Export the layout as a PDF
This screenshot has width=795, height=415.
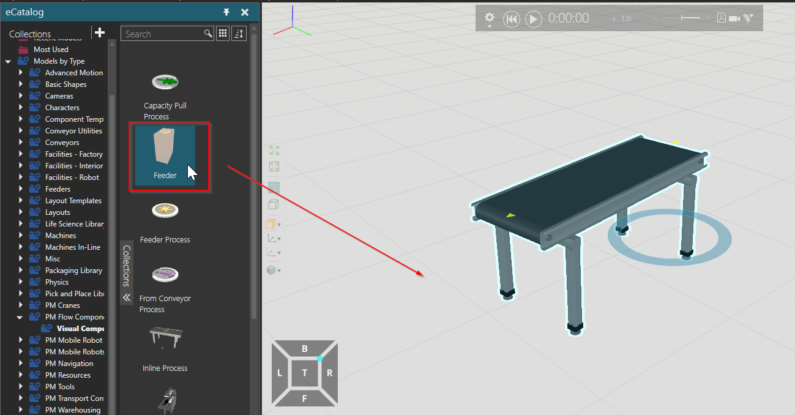click(x=722, y=18)
